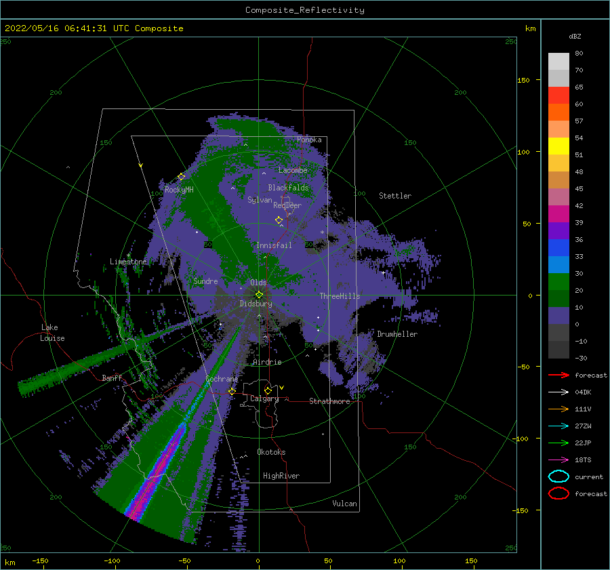Image resolution: width=610 pixels, height=570 pixels.
Task: Click the cyan current ellipse icon
Action: click(x=558, y=476)
